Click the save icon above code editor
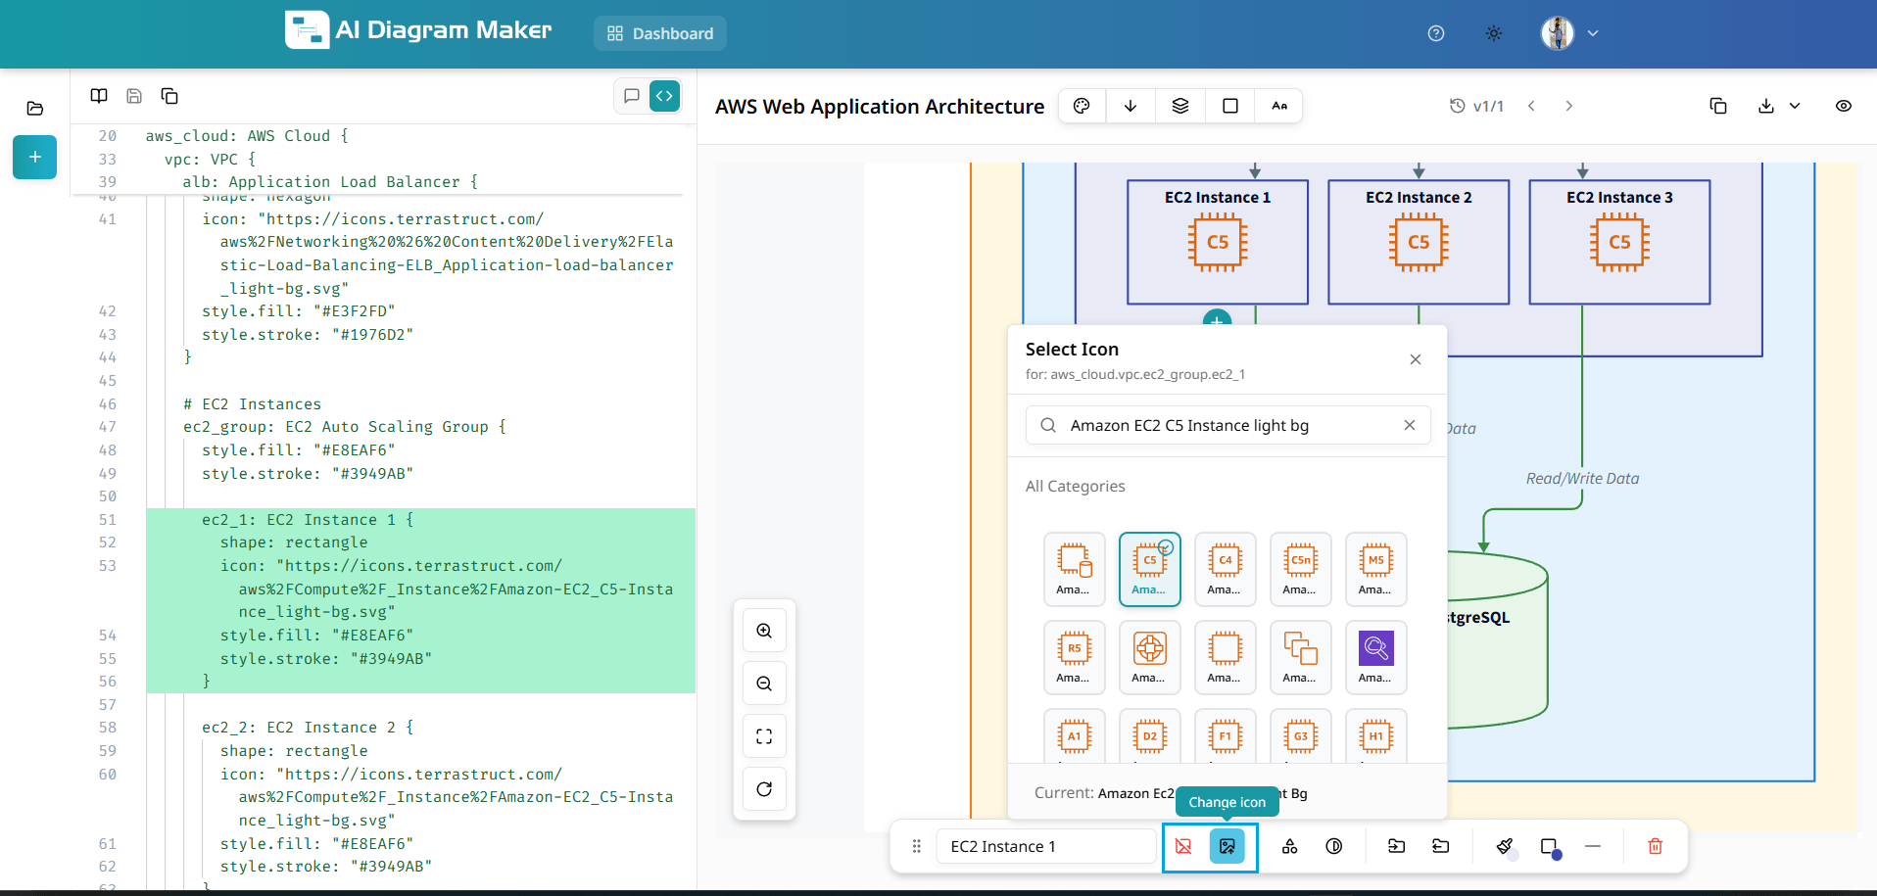Image resolution: width=1877 pixels, height=896 pixels. pyautogui.click(x=134, y=96)
